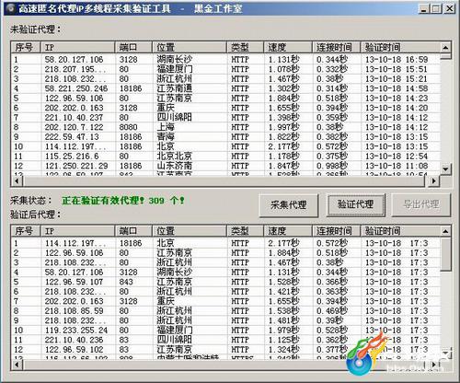460x383 pixels.
Task: Select unverified proxy row 58.221.250.246
Action: point(225,88)
